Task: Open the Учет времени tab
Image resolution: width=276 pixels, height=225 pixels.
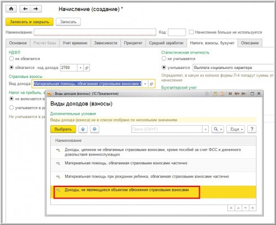Action: [x=75, y=43]
